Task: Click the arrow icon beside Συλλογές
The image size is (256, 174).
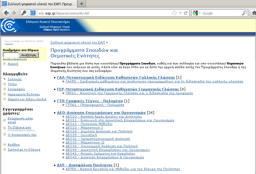Action: 4,79
